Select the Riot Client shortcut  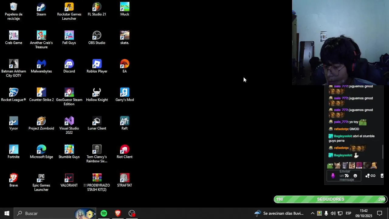click(x=125, y=152)
